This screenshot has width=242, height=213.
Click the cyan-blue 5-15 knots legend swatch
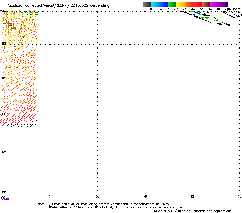(x=159, y=4)
